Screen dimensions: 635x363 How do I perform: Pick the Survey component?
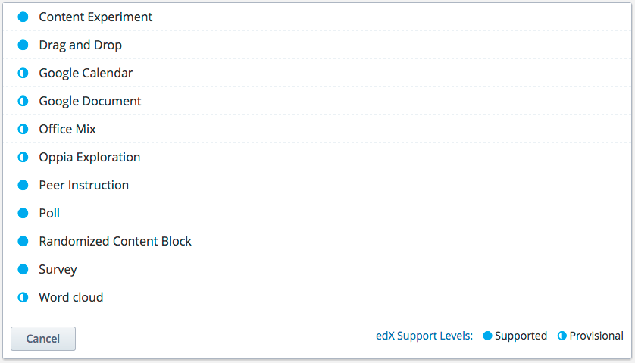pos(58,269)
